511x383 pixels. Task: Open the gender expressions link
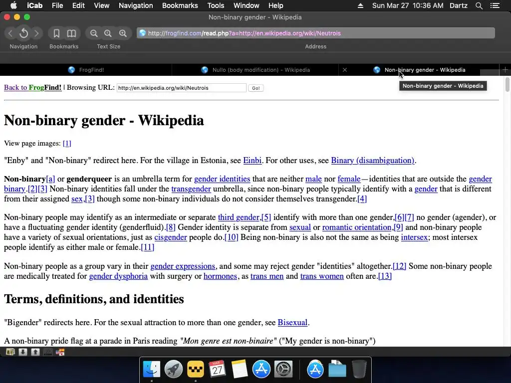183,266
